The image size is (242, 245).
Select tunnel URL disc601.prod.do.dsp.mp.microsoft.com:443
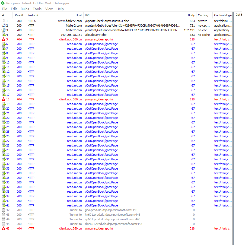(x=114, y=224)
